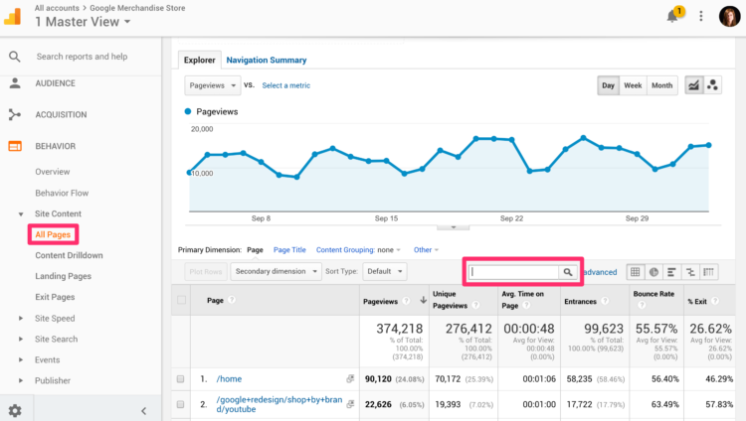Focus Search reports and help field
Image resolution: width=746 pixels, height=421 pixels.
point(82,57)
